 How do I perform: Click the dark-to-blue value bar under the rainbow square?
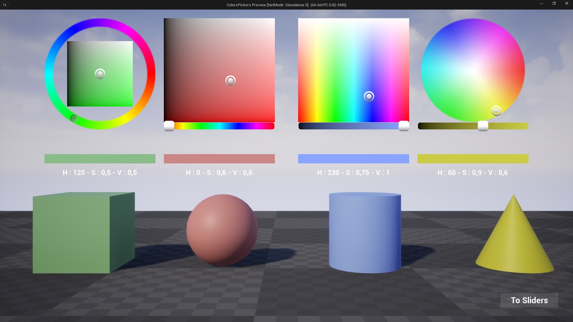point(354,126)
